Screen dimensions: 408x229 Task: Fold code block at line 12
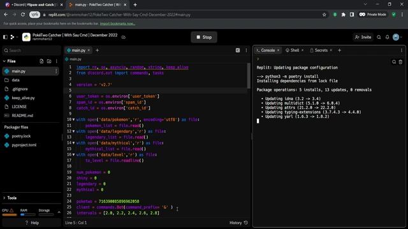point(74,132)
